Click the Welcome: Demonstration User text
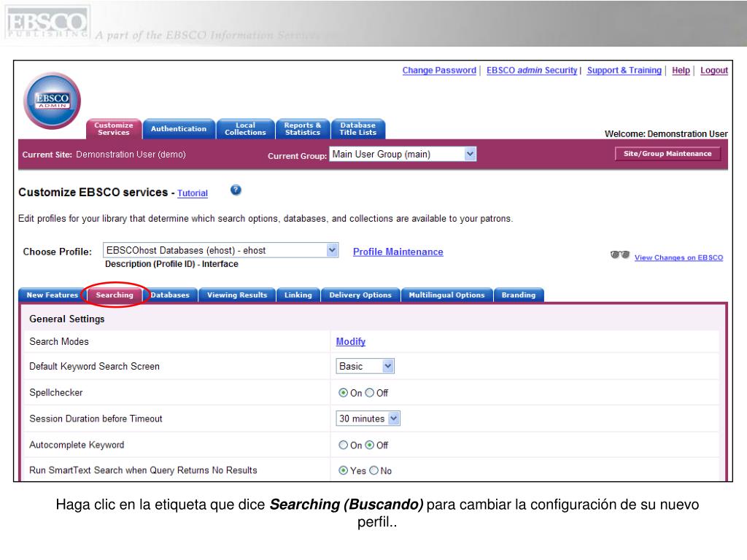The height and width of the screenshot is (560, 747). 666,134
